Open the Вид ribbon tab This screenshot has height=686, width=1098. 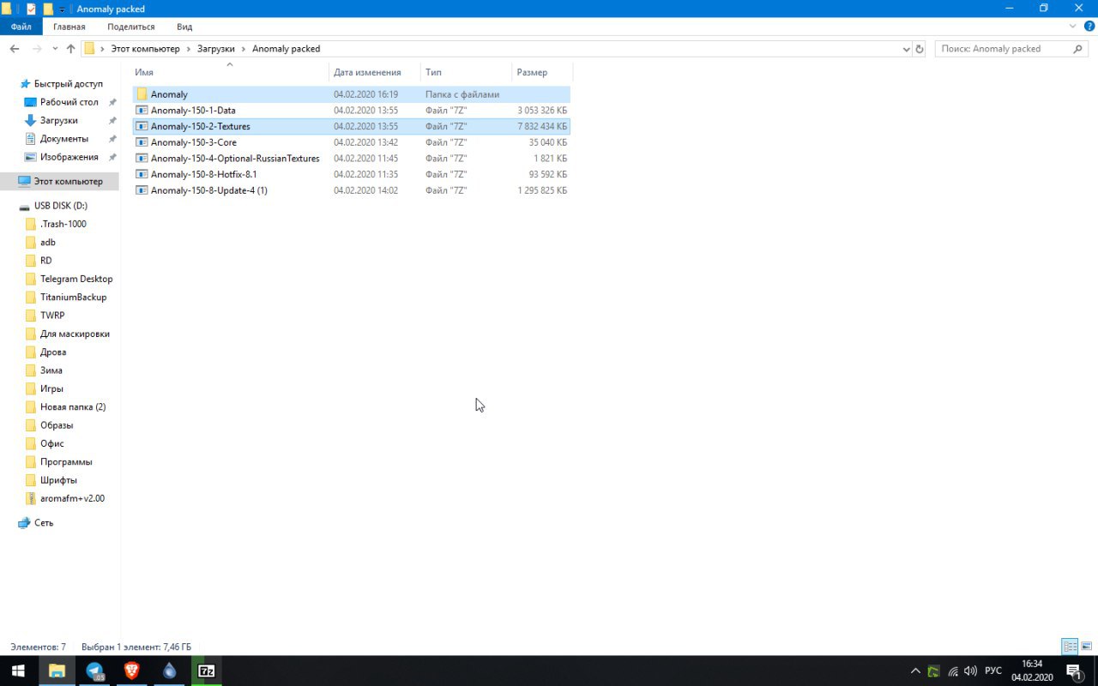coord(184,27)
